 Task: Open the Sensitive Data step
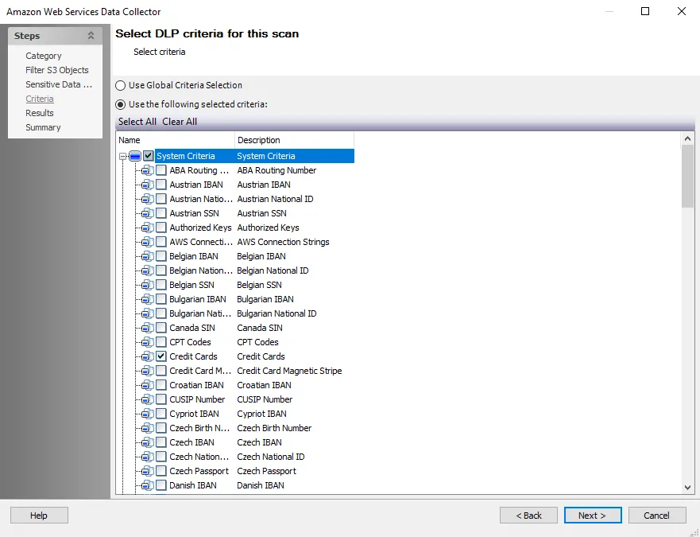point(59,84)
